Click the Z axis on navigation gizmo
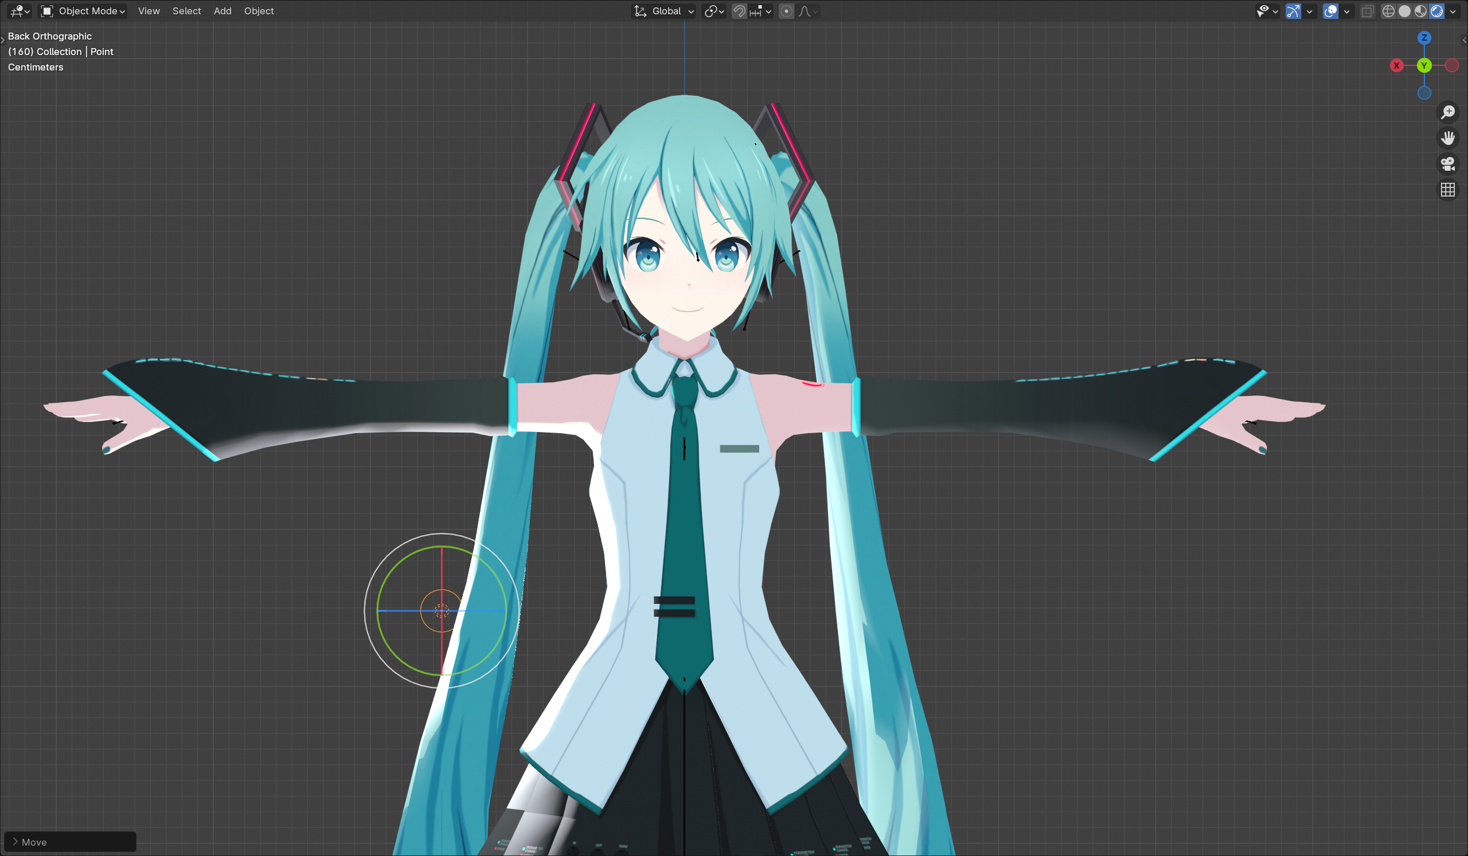The height and width of the screenshot is (856, 1468). pyautogui.click(x=1424, y=38)
